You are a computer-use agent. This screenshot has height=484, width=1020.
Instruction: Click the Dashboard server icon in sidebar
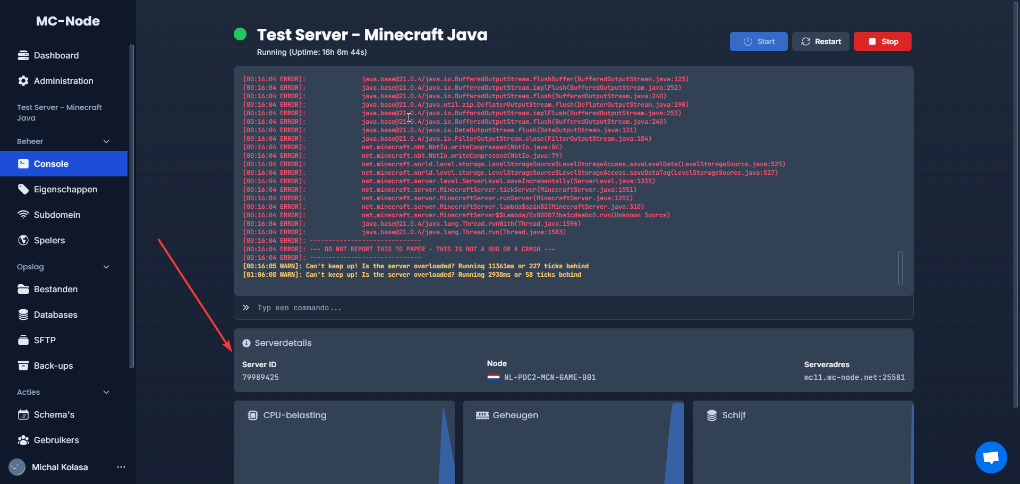(x=23, y=55)
